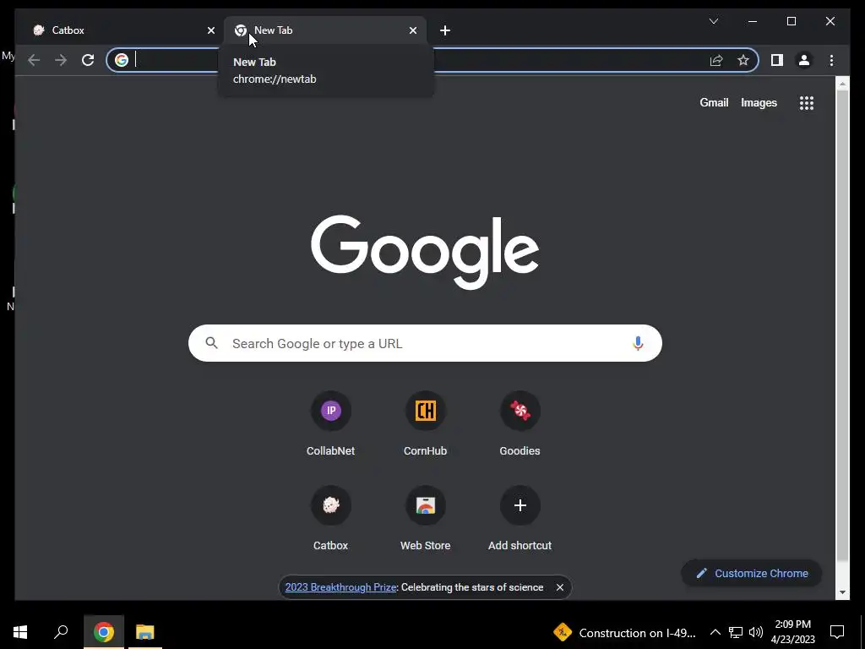
Task: Select the New Tab tab
Action: point(325,30)
